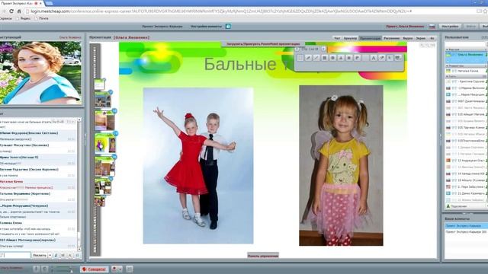Open the Послать button dropdown arrow
The height and width of the screenshot is (274, 488).
click(50, 256)
